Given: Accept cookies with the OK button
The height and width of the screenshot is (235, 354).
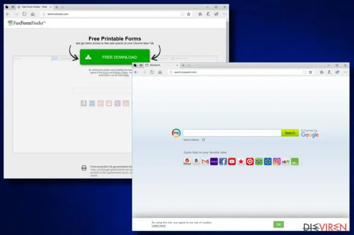Looking at the screenshot, I should click(x=278, y=224).
